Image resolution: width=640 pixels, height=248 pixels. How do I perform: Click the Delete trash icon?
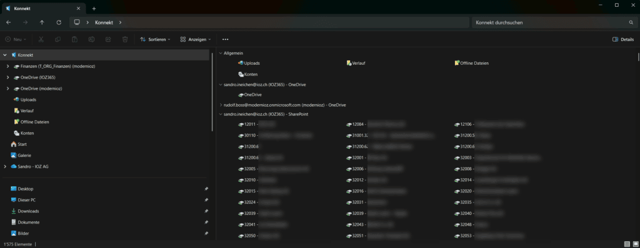coord(125,39)
